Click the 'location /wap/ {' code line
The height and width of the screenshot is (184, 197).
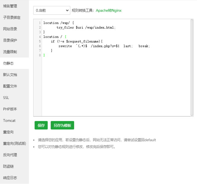tap(58, 23)
